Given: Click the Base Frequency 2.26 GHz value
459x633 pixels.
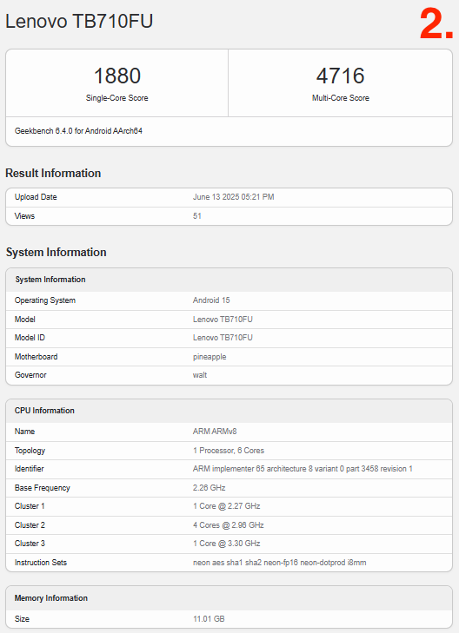Looking at the screenshot, I should click(x=209, y=488).
